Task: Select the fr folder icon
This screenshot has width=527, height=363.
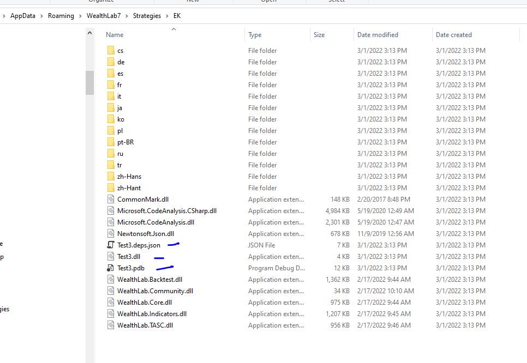Action: tap(111, 84)
